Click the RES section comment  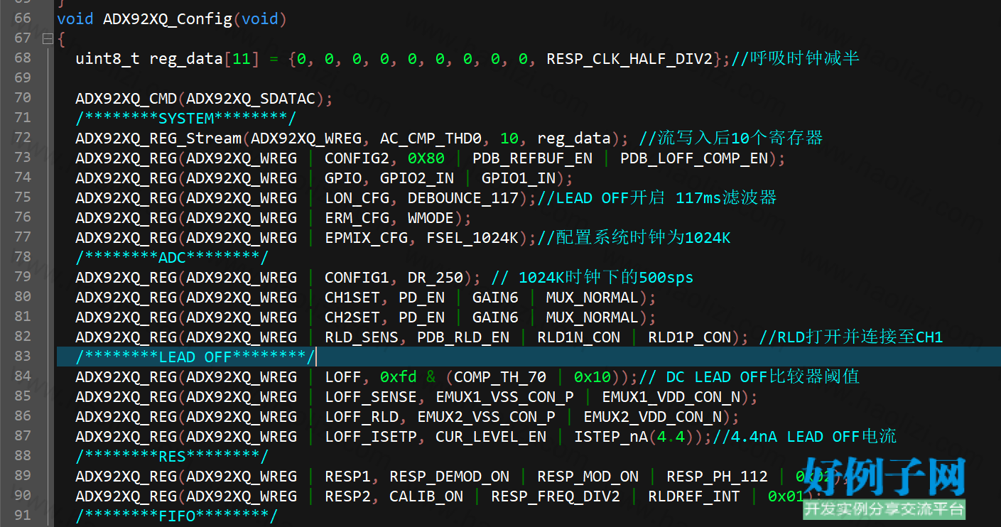172,456
